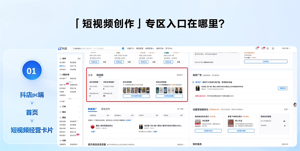Open the chat messages icon in header

coord(262,48)
